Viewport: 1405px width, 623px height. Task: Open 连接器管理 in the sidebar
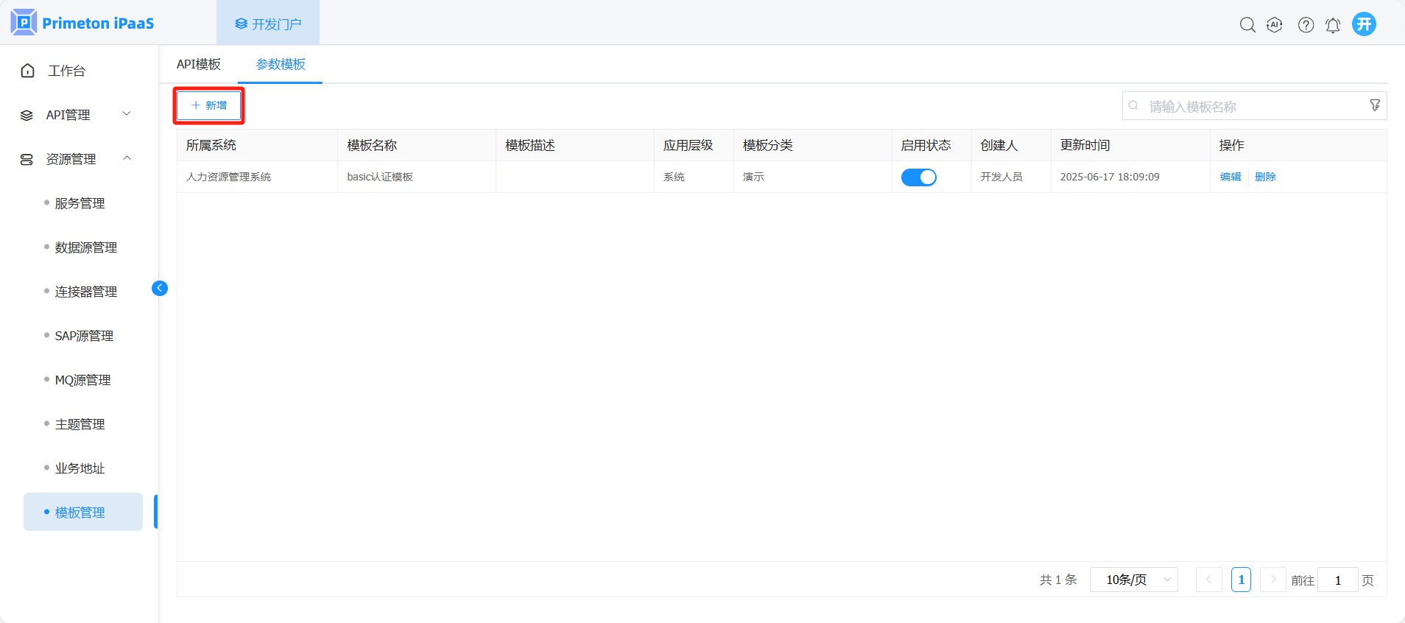(85, 292)
